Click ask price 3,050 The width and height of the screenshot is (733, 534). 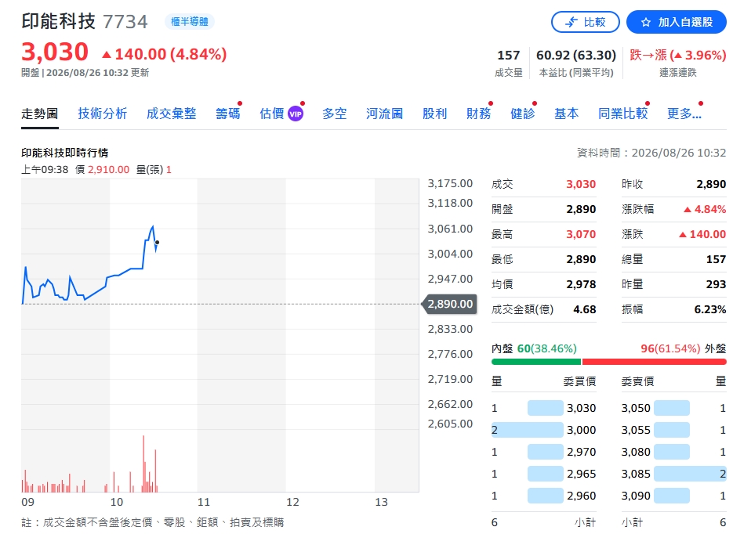coord(636,408)
